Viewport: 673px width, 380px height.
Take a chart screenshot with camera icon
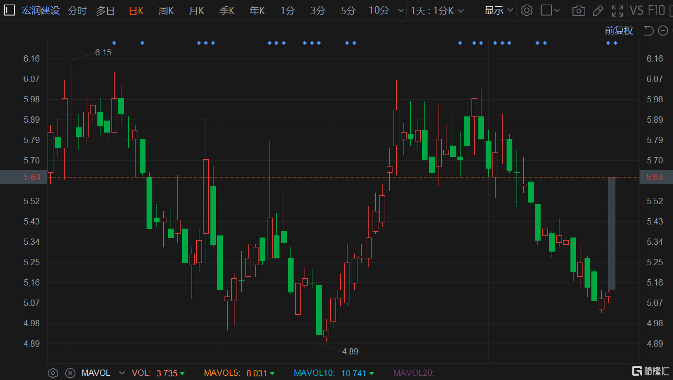pos(578,10)
